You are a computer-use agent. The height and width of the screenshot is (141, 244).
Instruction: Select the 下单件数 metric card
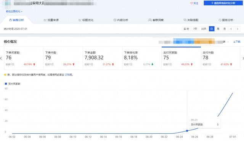(x=63, y=58)
